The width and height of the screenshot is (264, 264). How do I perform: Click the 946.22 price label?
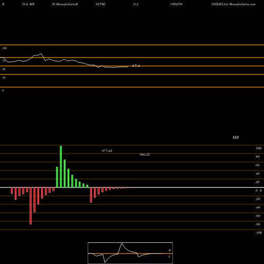click(145, 155)
